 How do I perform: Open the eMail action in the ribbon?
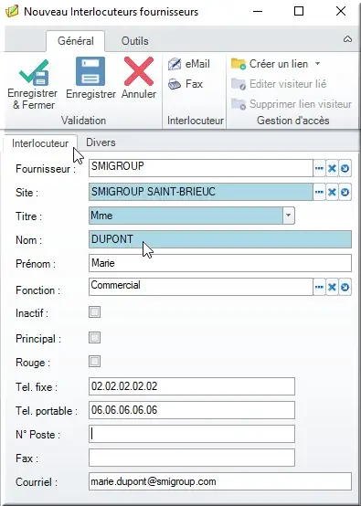(x=189, y=64)
